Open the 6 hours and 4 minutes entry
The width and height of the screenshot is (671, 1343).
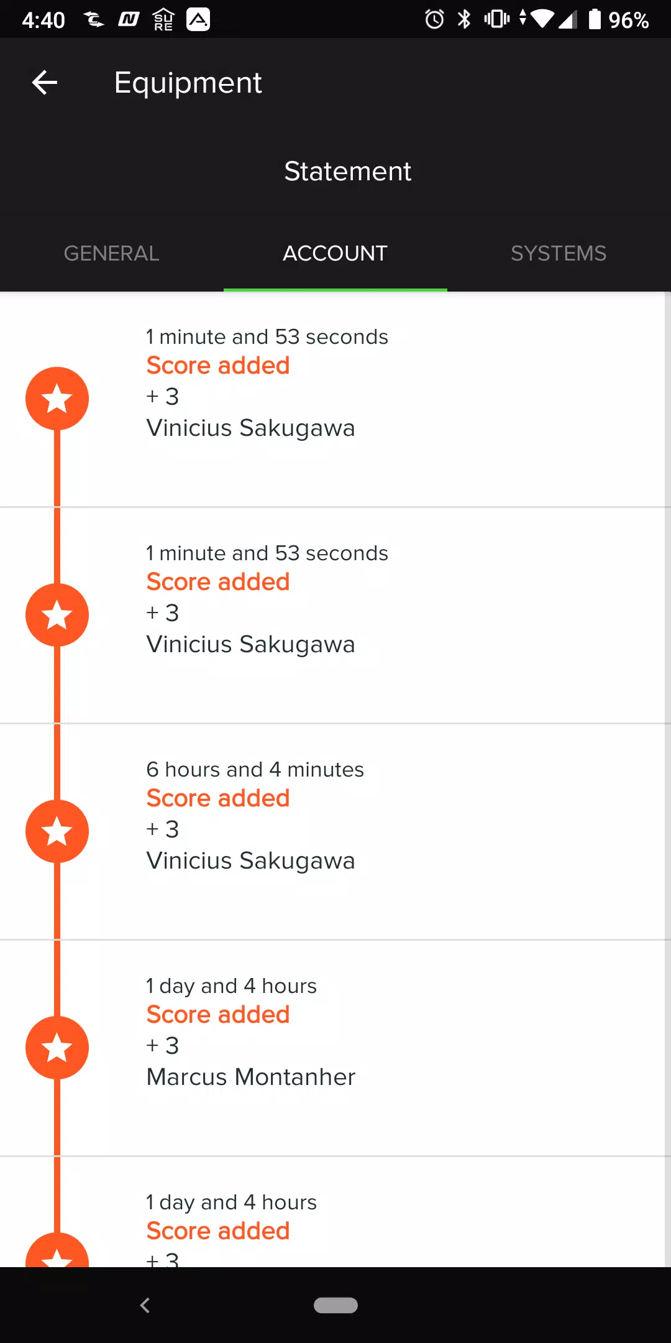(335, 832)
